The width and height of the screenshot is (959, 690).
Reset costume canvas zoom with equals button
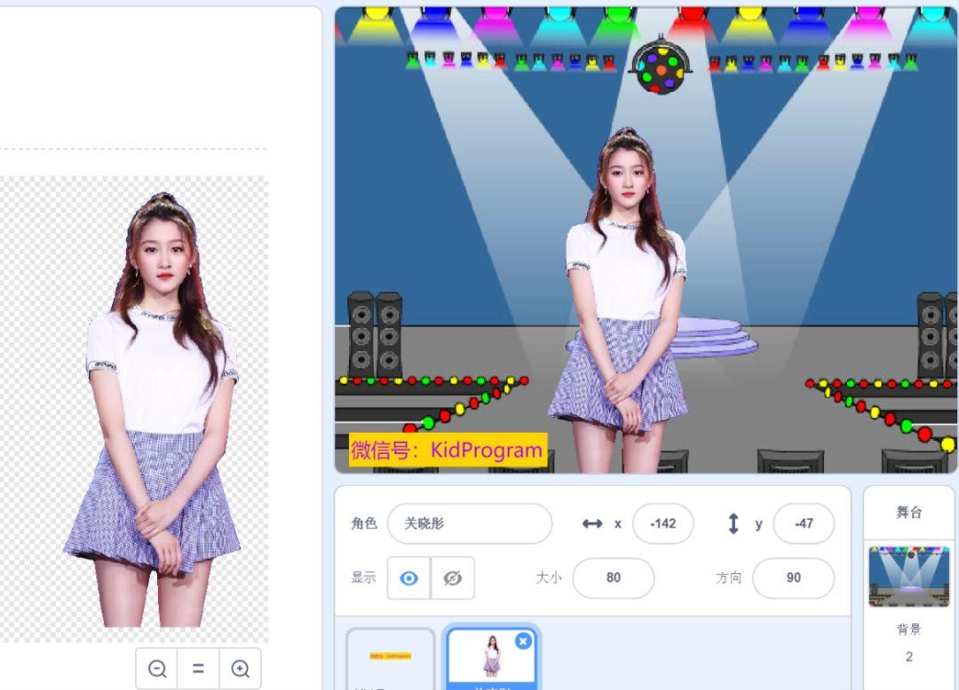click(x=199, y=670)
